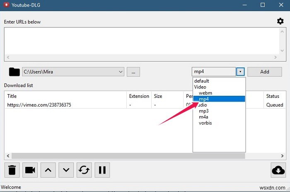Pause downloads with the pause button
Image resolution: width=290 pixels, height=192 pixels.
(x=102, y=170)
